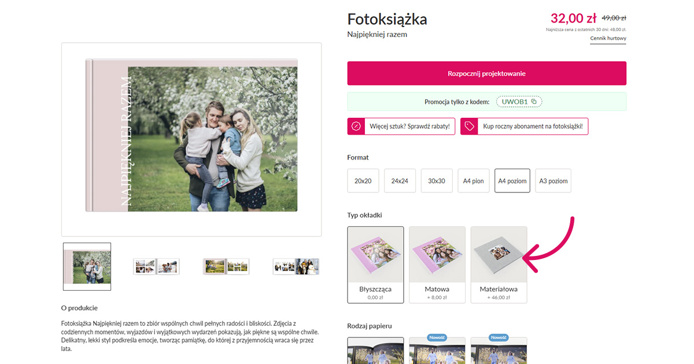The height and width of the screenshot is (364, 694).
Task: Open Kup roczny abonament na fotoksiążki
Action: click(x=525, y=127)
